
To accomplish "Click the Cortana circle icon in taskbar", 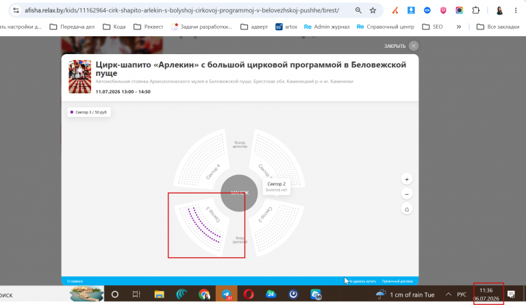I will click(x=115, y=295).
